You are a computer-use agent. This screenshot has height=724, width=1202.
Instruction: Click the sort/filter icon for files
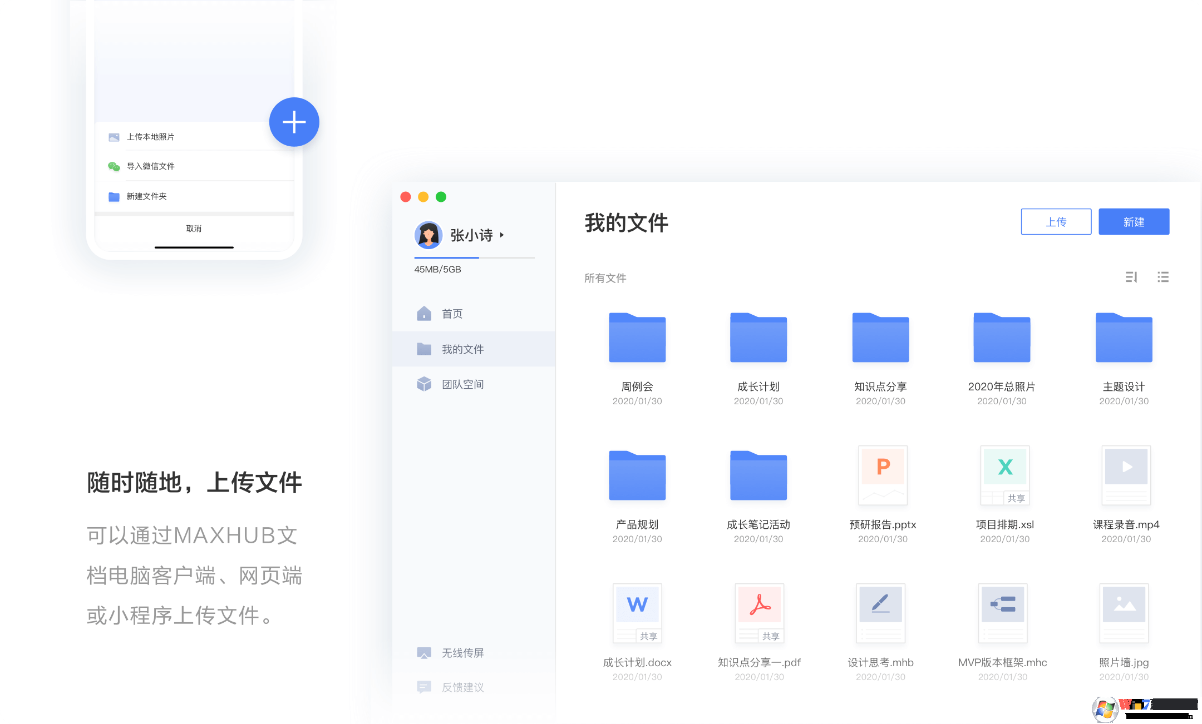(x=1131, y=276)
